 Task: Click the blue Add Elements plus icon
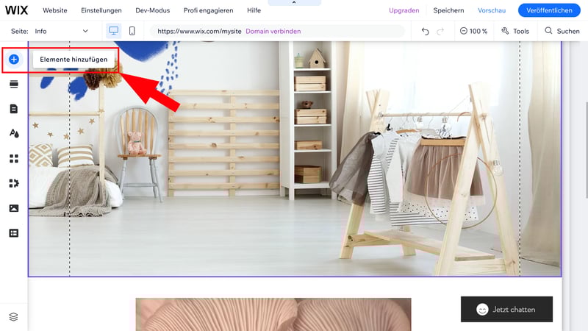click(14, 59)
